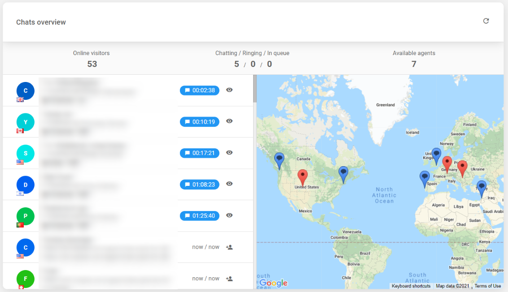Image resolution: width=508 pixels, height=292 pixels.
Task: Open map Keyboard shortcuts
Action: [x=411, y=286]
